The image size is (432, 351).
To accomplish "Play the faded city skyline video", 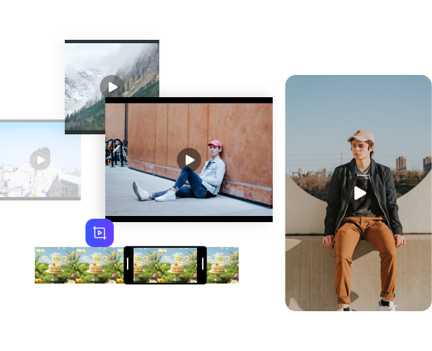I will click(x=40, y=160).
